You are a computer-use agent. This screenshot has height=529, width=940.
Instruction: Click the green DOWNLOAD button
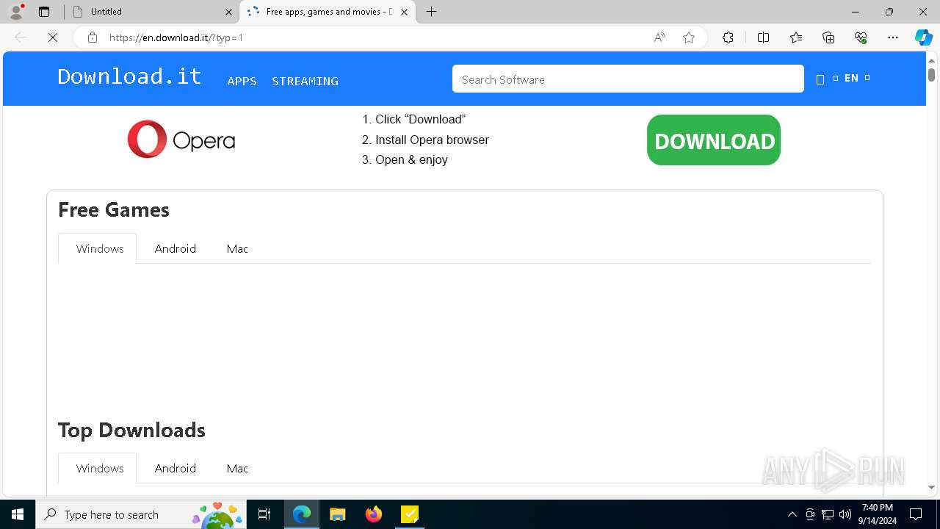[714, 140]
